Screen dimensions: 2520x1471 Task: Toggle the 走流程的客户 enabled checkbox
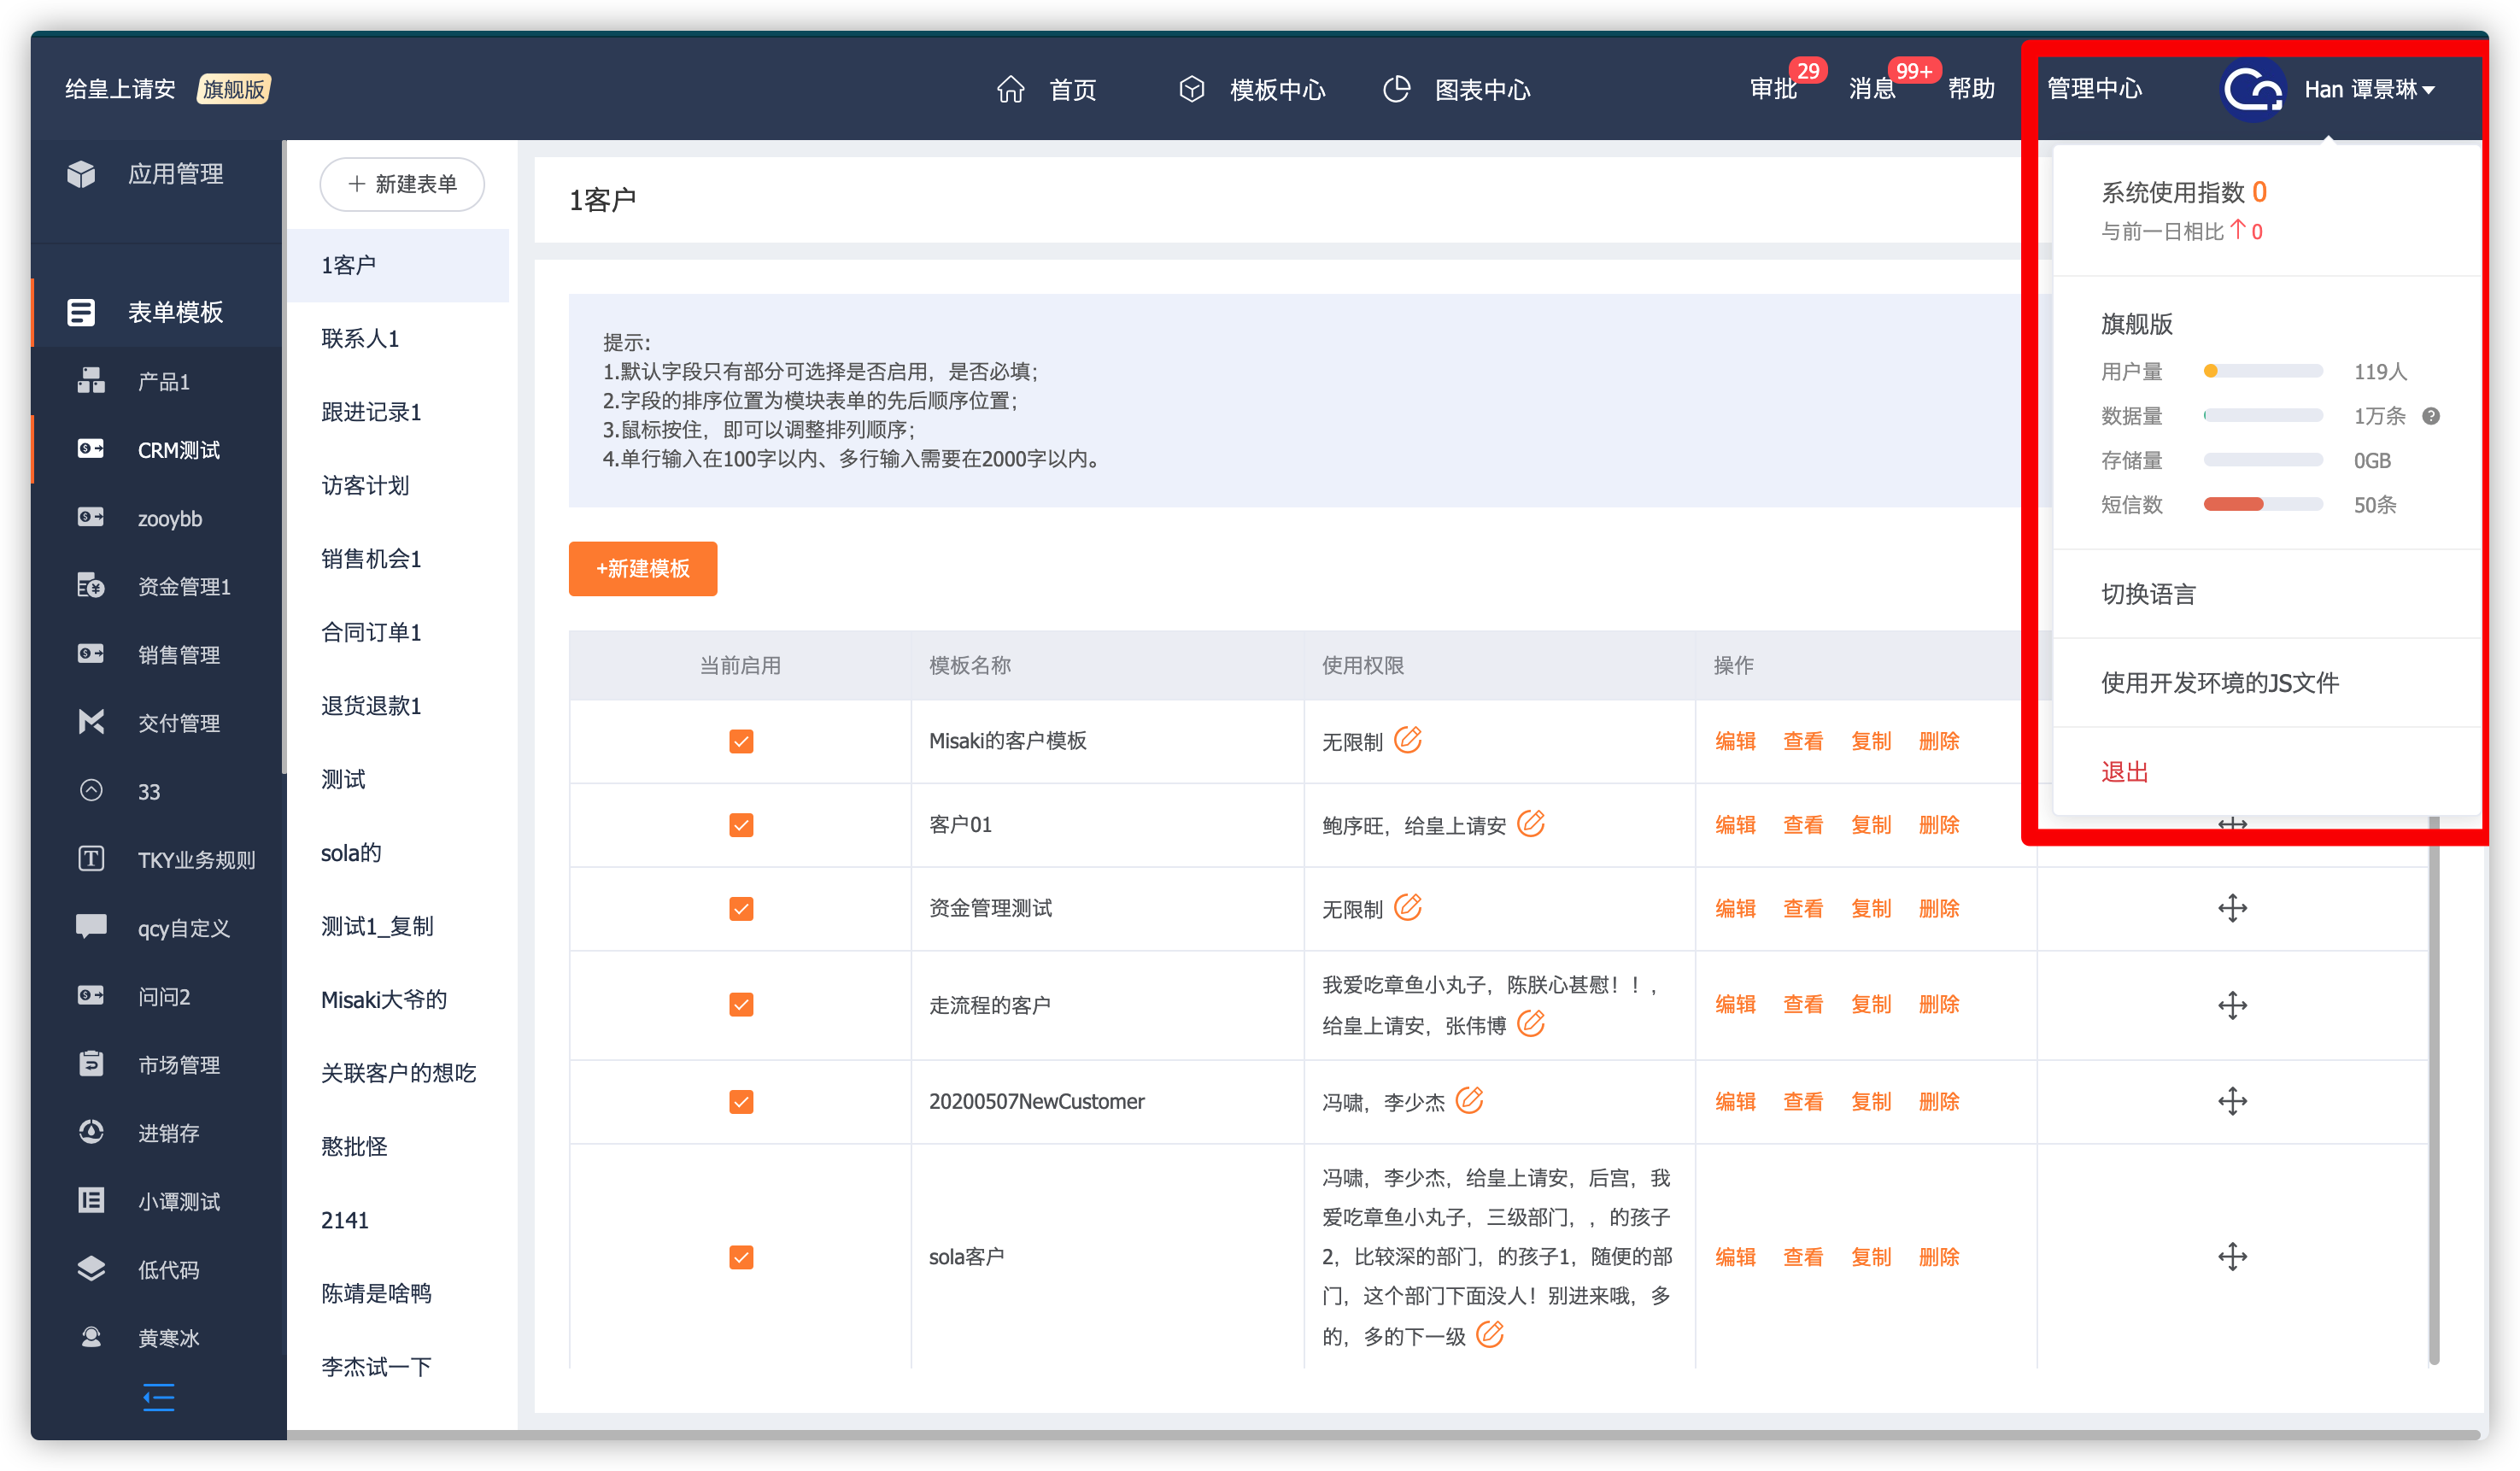[741, 1004]
